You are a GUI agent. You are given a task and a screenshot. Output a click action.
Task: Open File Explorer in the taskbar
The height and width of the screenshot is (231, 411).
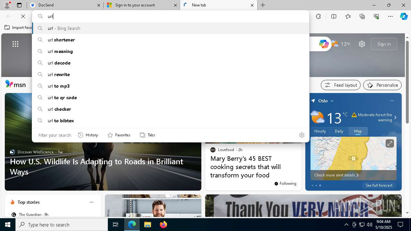point(147,225)
